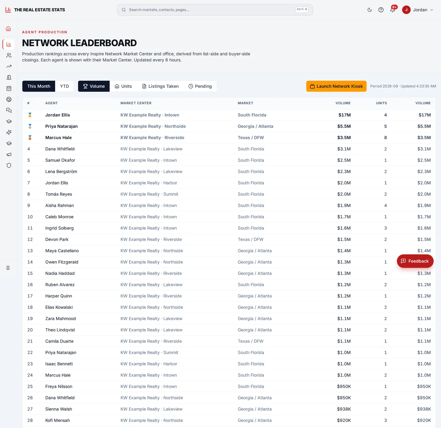Click the MARKET column header
The height and width of the screenshot is (428, 441).
245,103
